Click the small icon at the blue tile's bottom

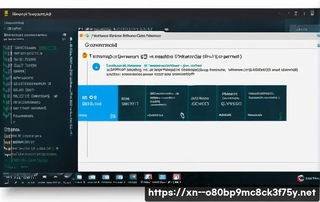(x=112, y=115)
